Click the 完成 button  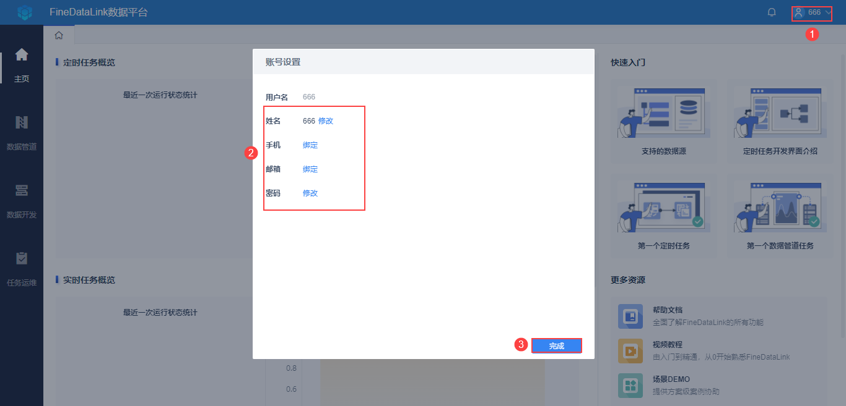pyautogui.click(x=557, y=346)
